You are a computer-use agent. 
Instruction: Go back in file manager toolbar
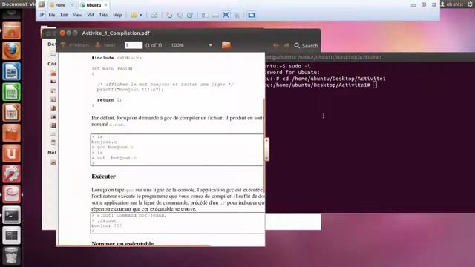tap(275, 46)
